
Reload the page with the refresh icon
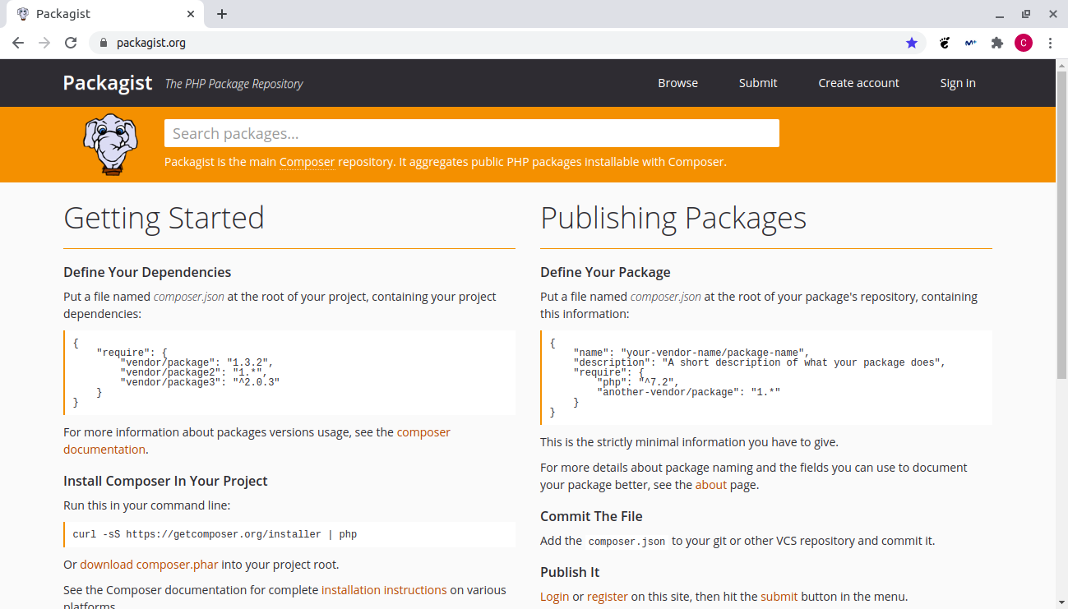coord(71,43)
